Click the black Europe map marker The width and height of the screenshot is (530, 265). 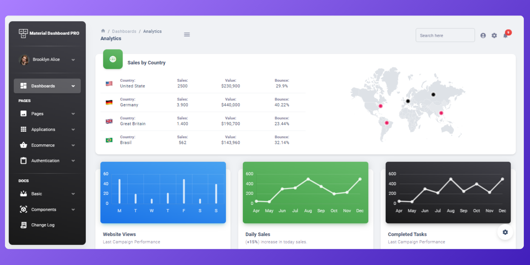click(408, 101)
